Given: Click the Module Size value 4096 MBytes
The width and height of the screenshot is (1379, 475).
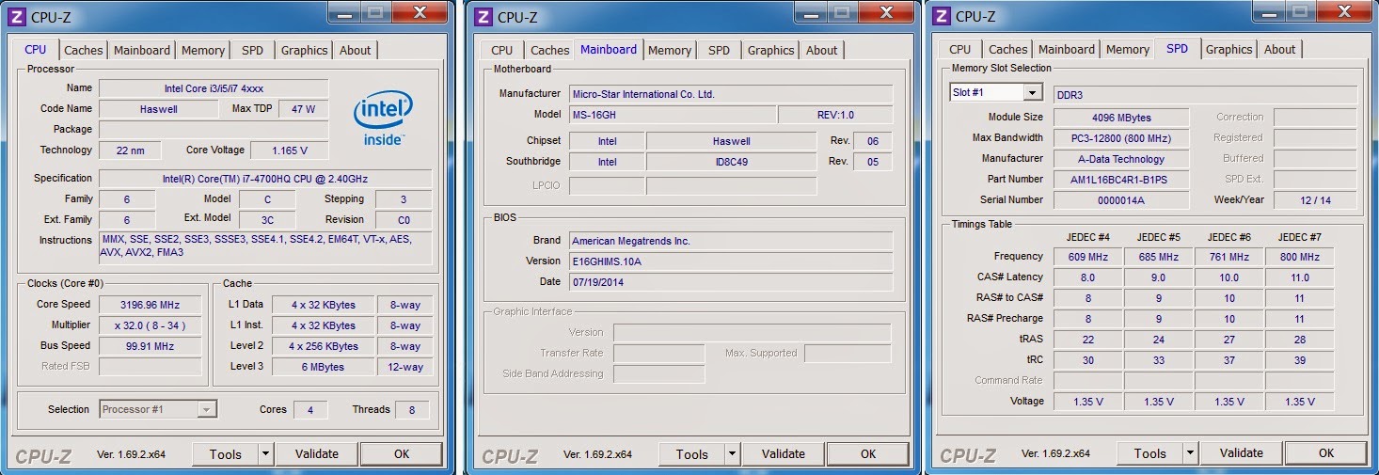Looking at the screenshot, I should click(1120, 118).
